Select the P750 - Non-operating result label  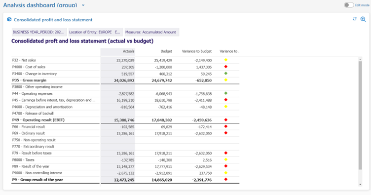pos(34,140)
